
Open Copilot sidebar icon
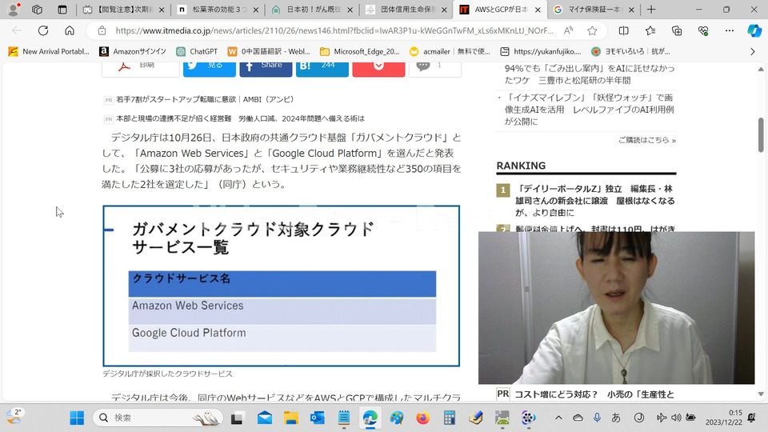pyautogui.click(x=754, y=30)
